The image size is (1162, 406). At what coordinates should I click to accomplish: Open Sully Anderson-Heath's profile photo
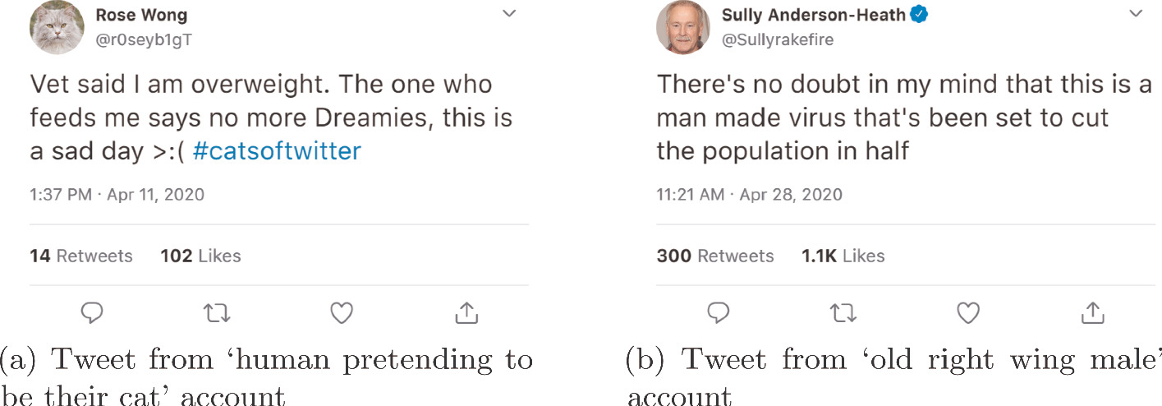683,28
